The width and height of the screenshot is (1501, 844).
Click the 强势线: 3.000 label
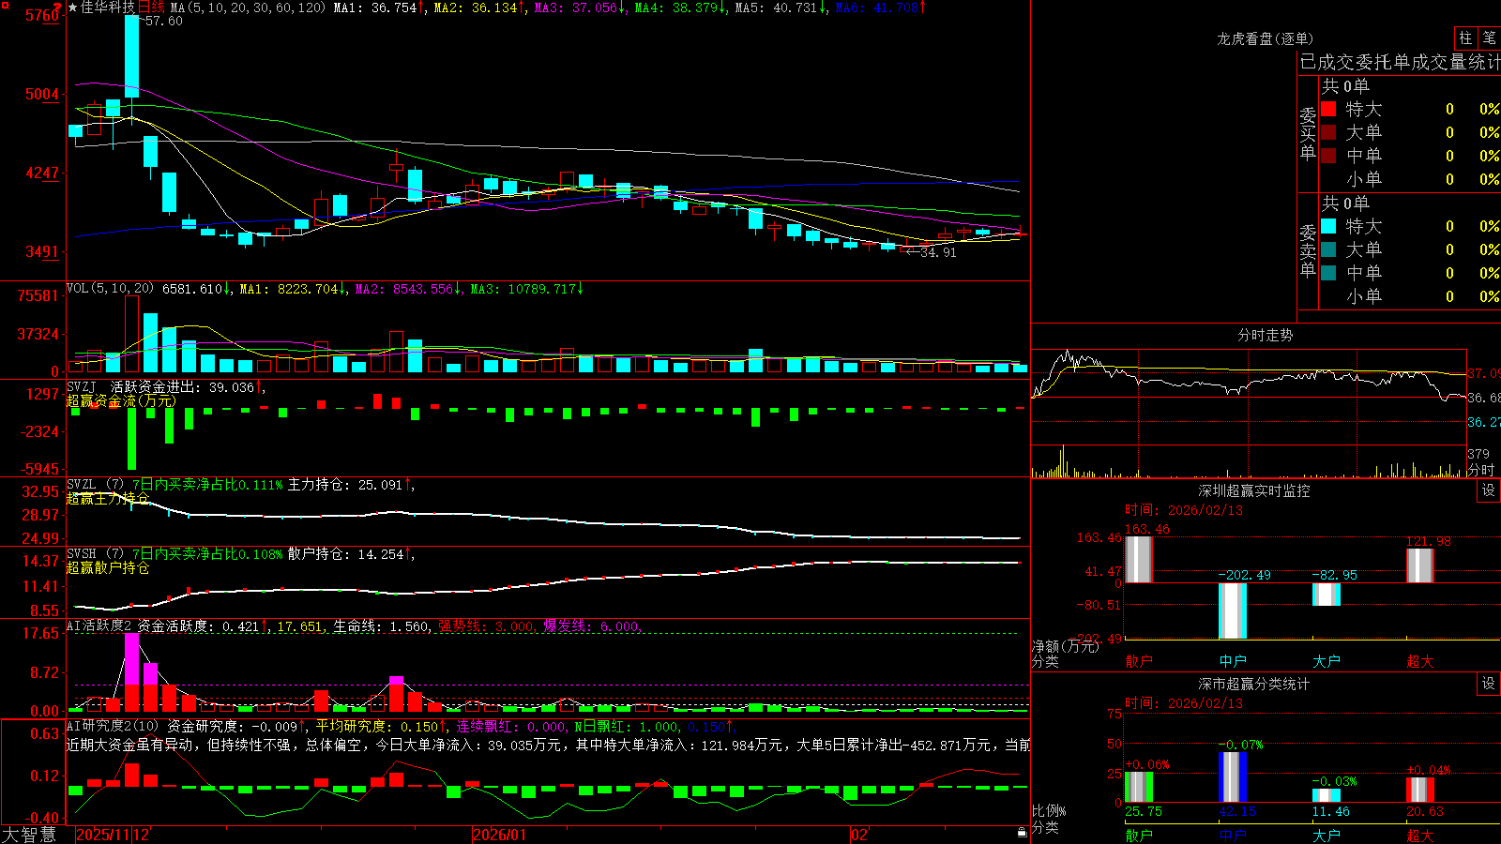coord(486,626)
